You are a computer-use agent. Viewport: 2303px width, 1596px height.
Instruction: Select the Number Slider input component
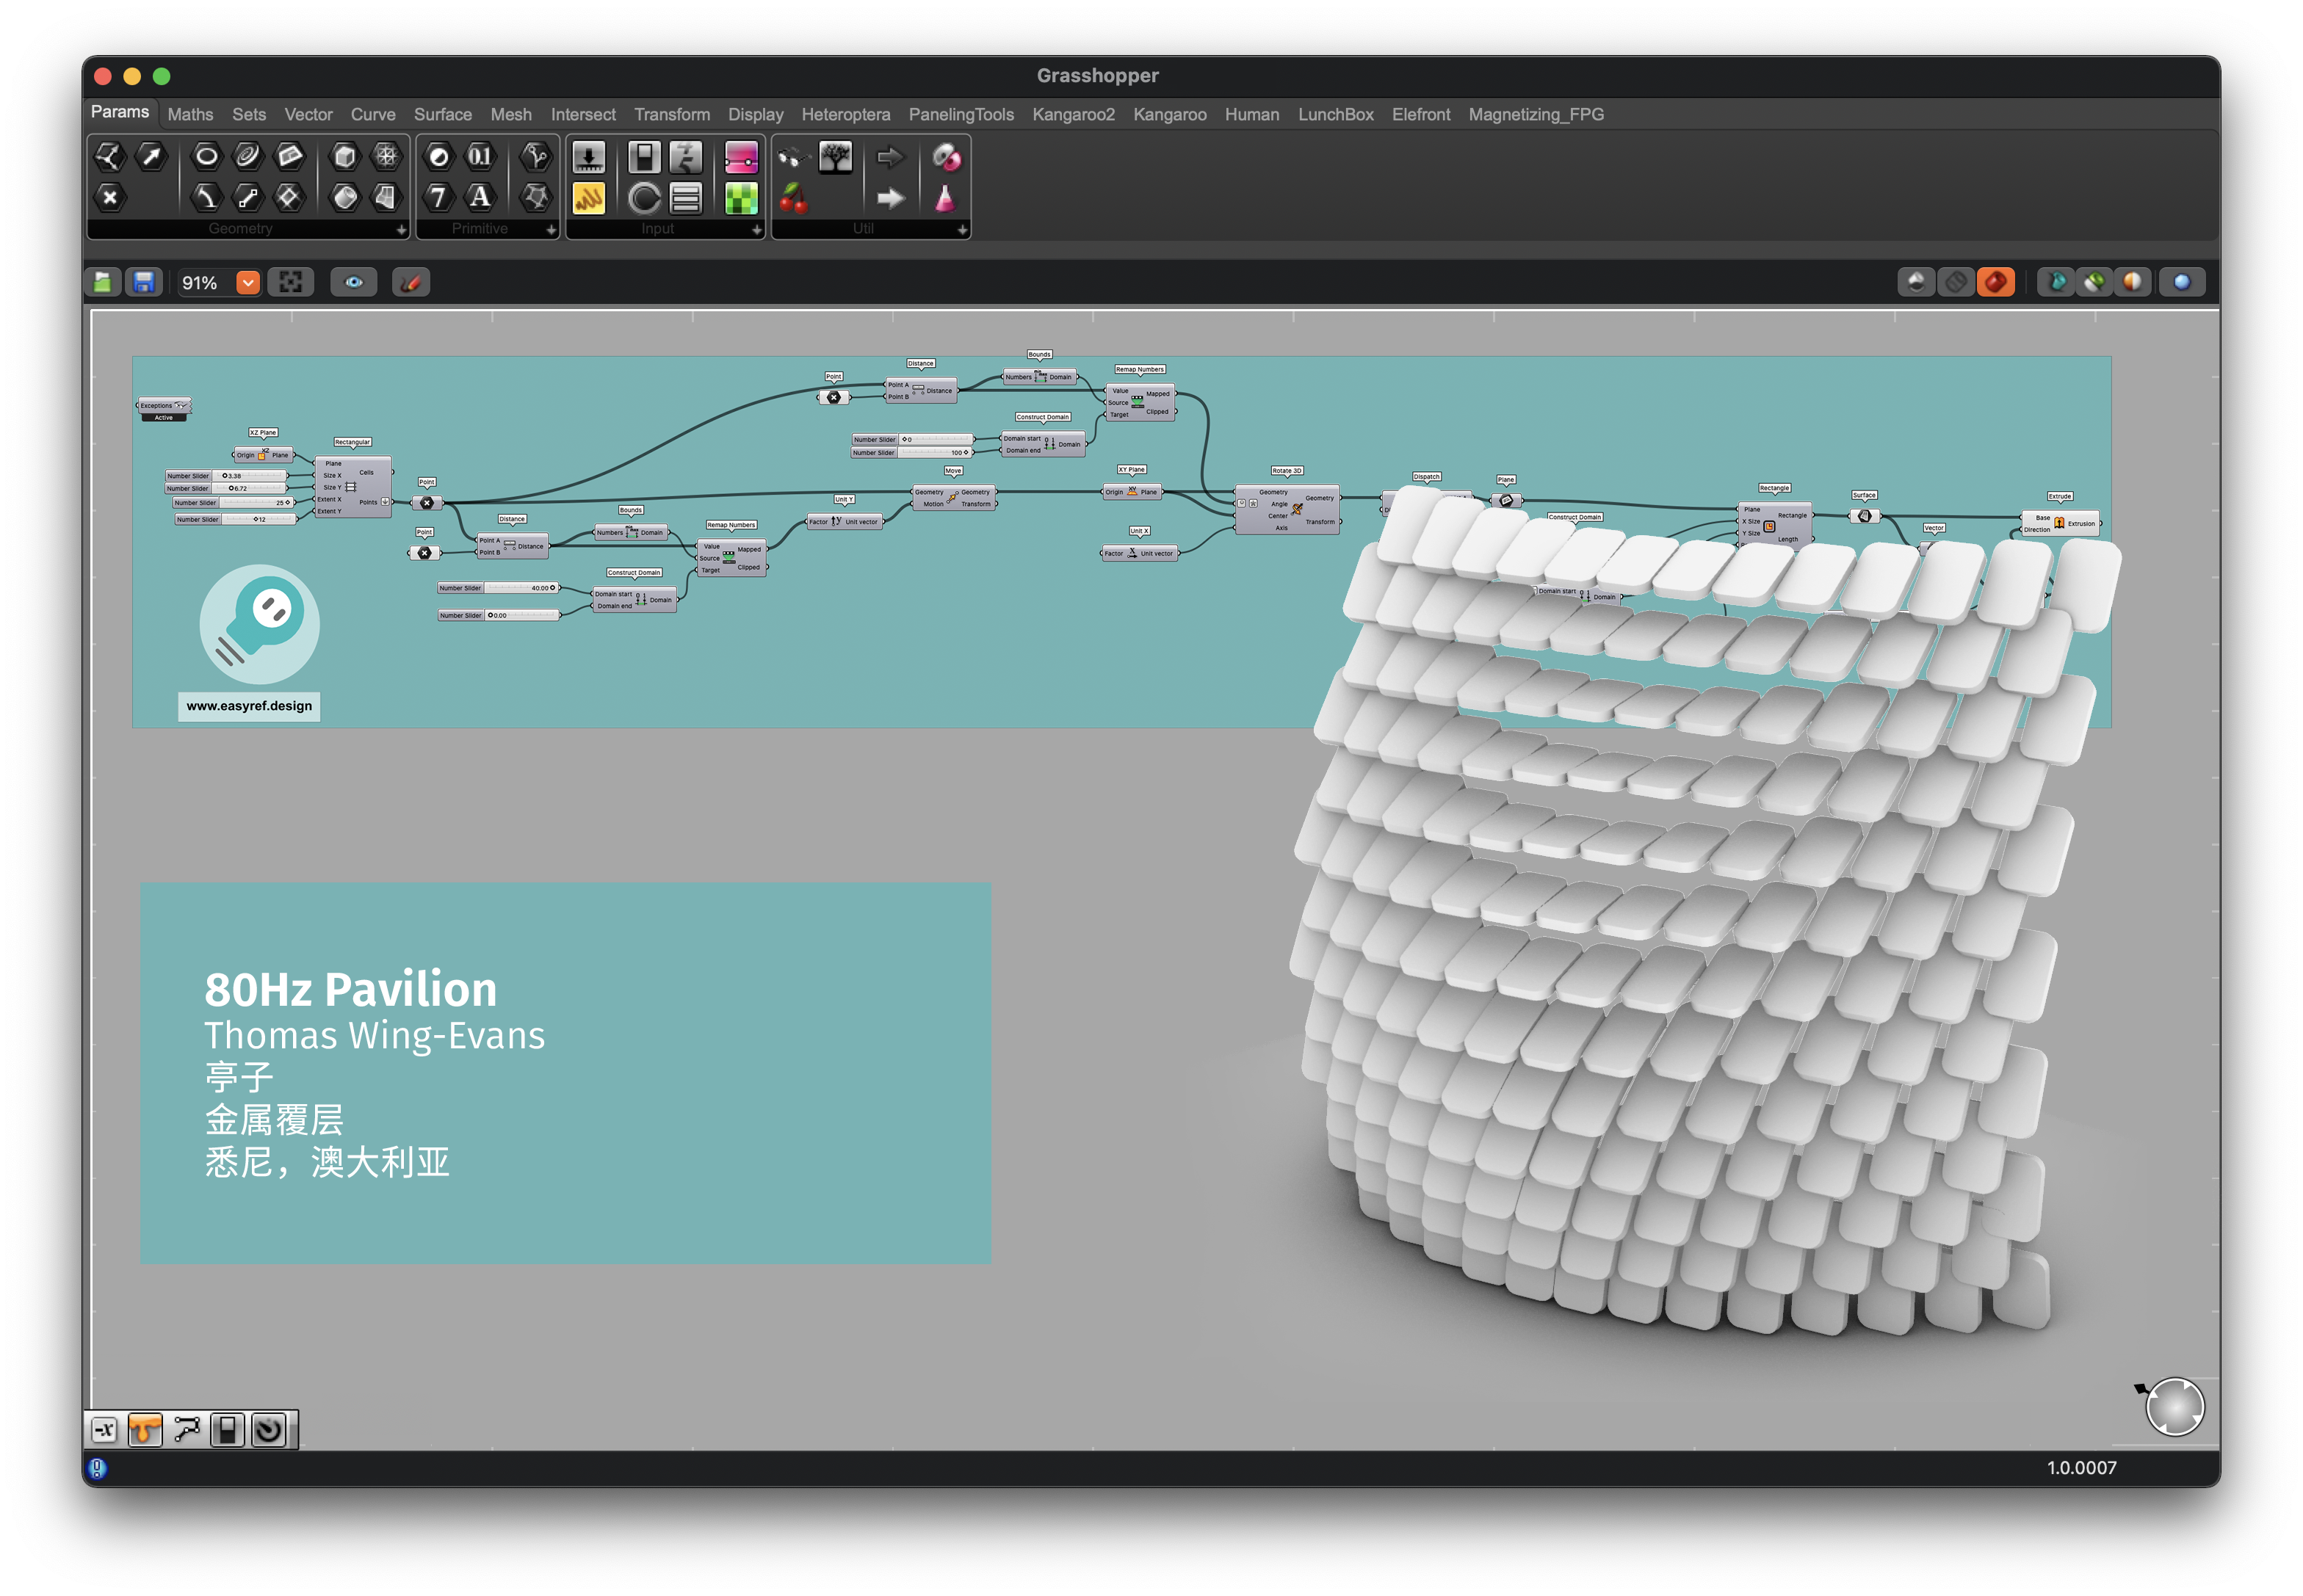coord(588,157)
